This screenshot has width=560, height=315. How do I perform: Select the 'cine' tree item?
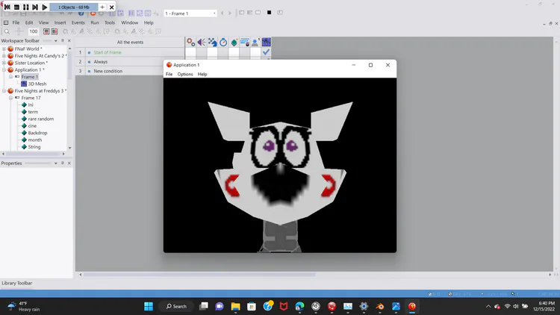32,125
